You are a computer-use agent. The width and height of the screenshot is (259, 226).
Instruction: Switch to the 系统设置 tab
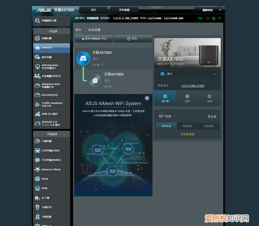(x=94, y=30)
